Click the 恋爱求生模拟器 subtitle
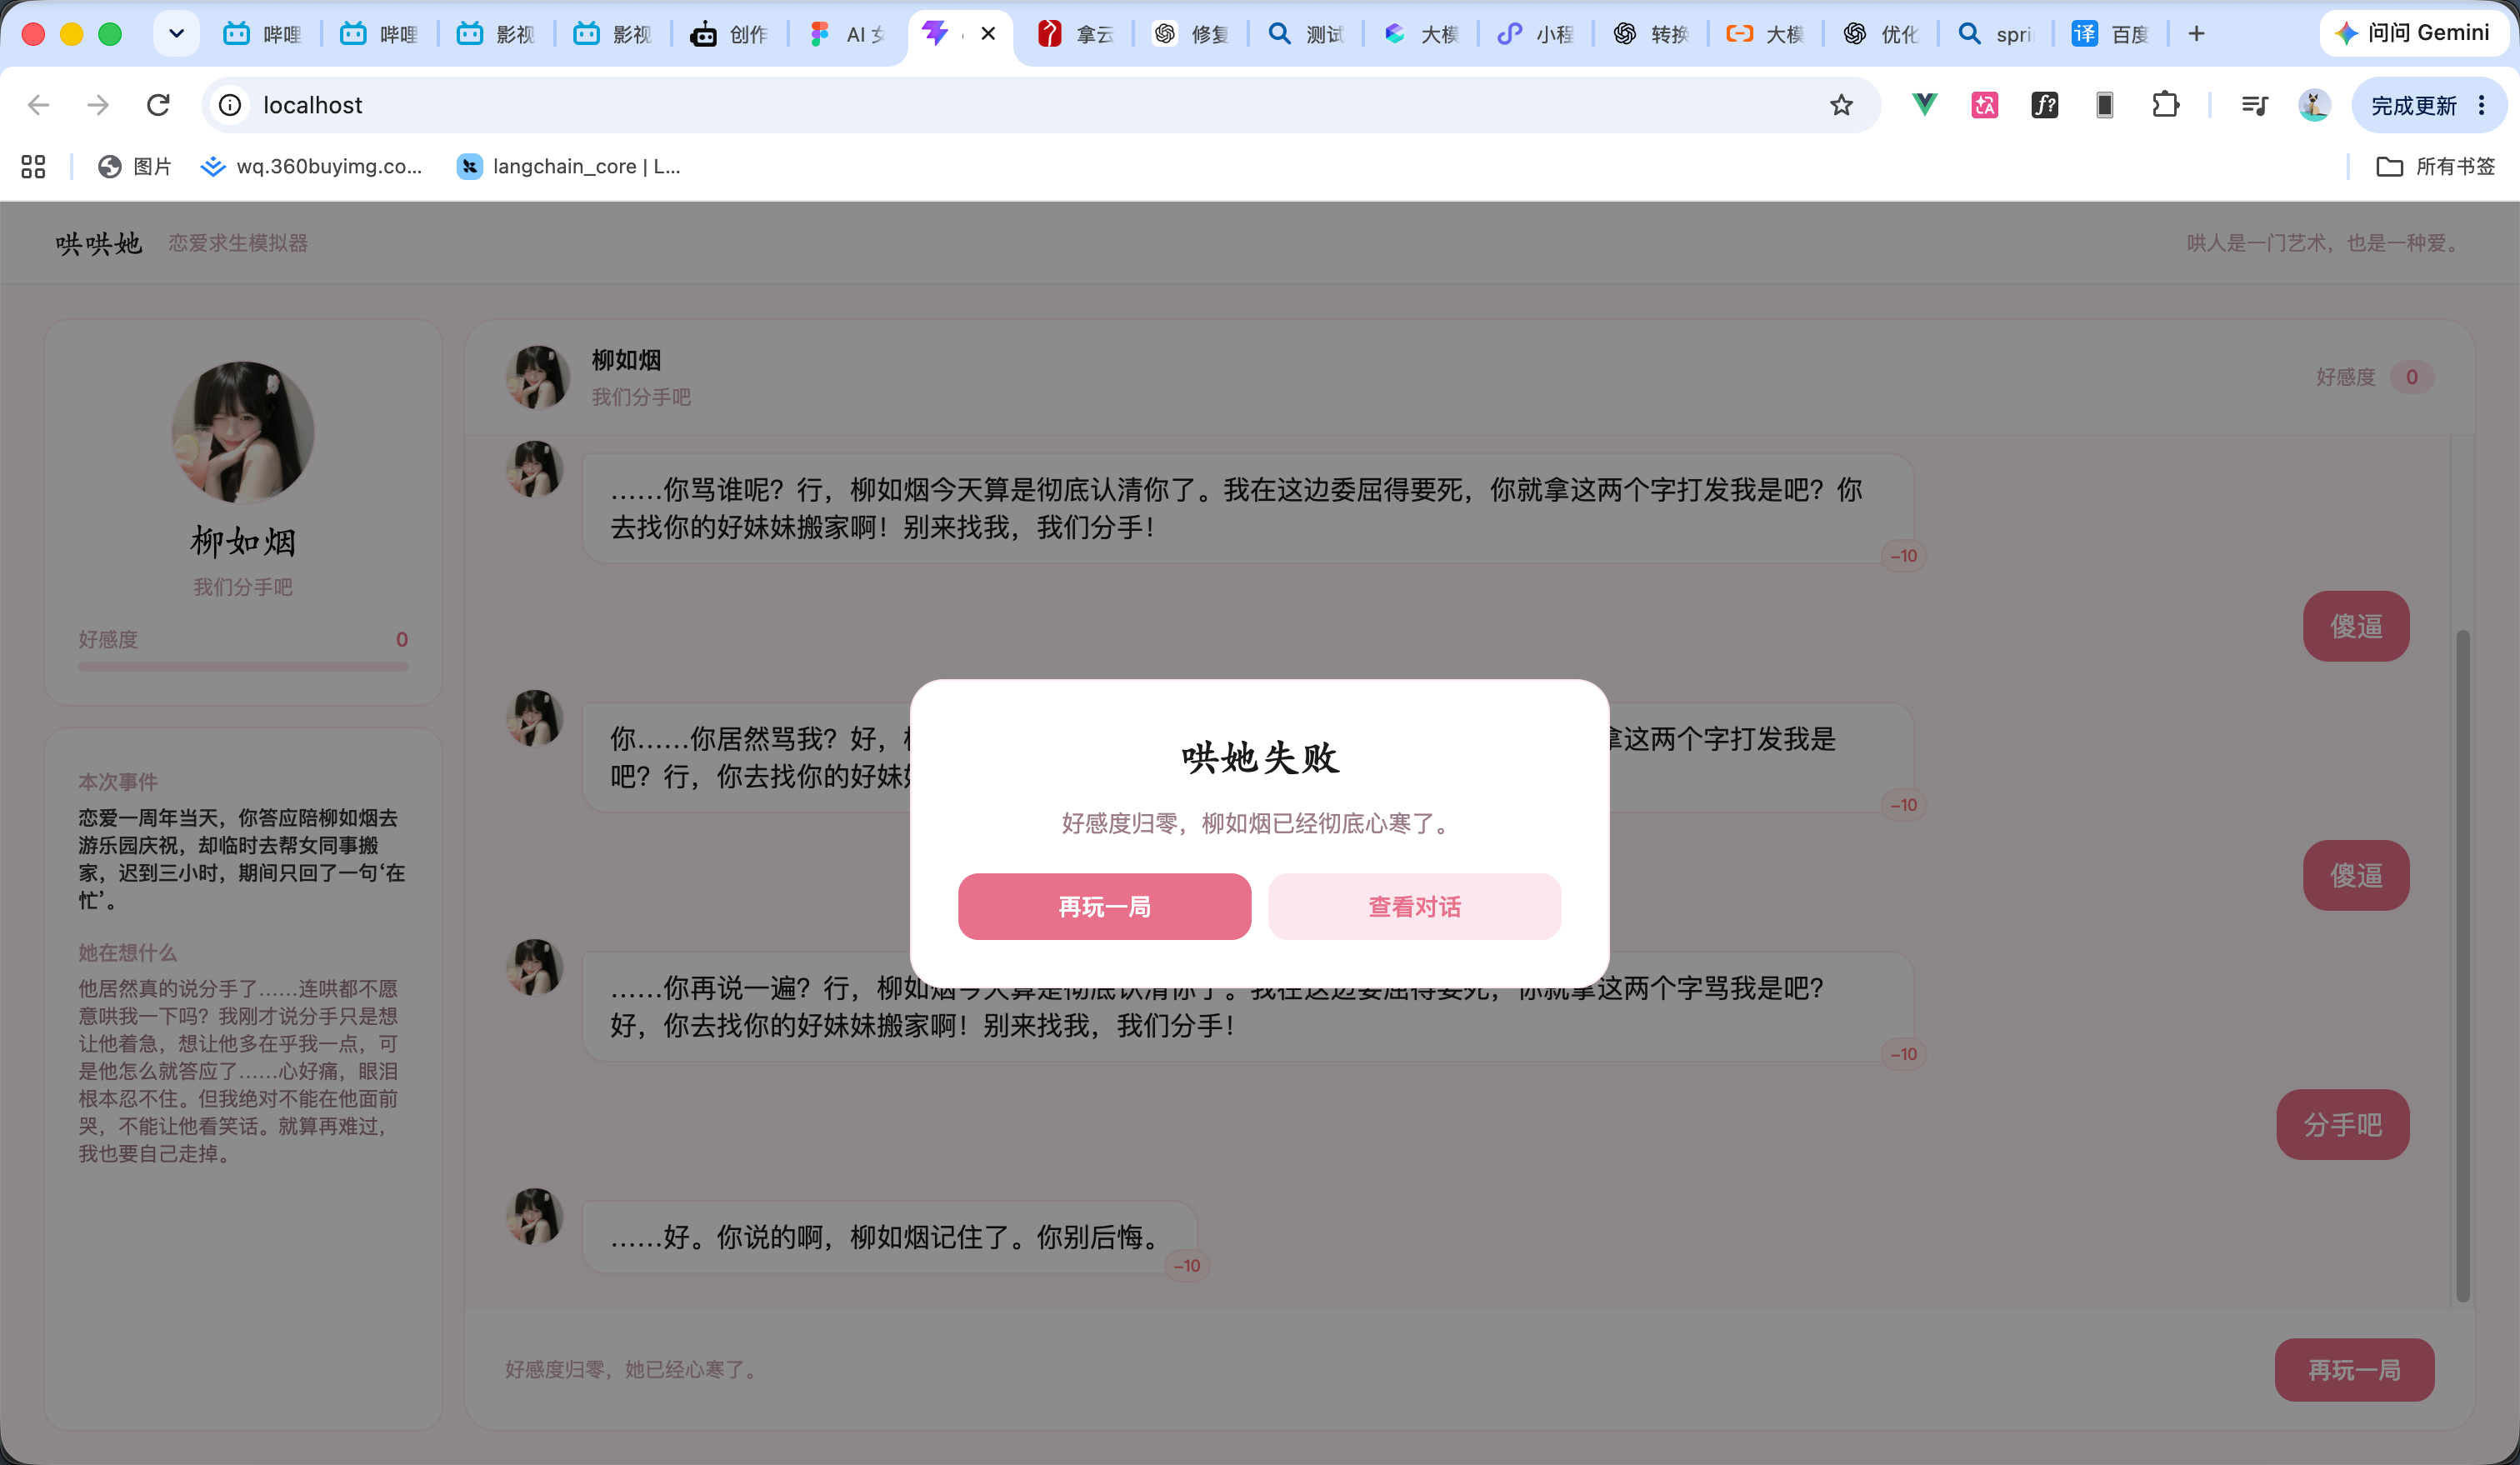 point(238,243)
